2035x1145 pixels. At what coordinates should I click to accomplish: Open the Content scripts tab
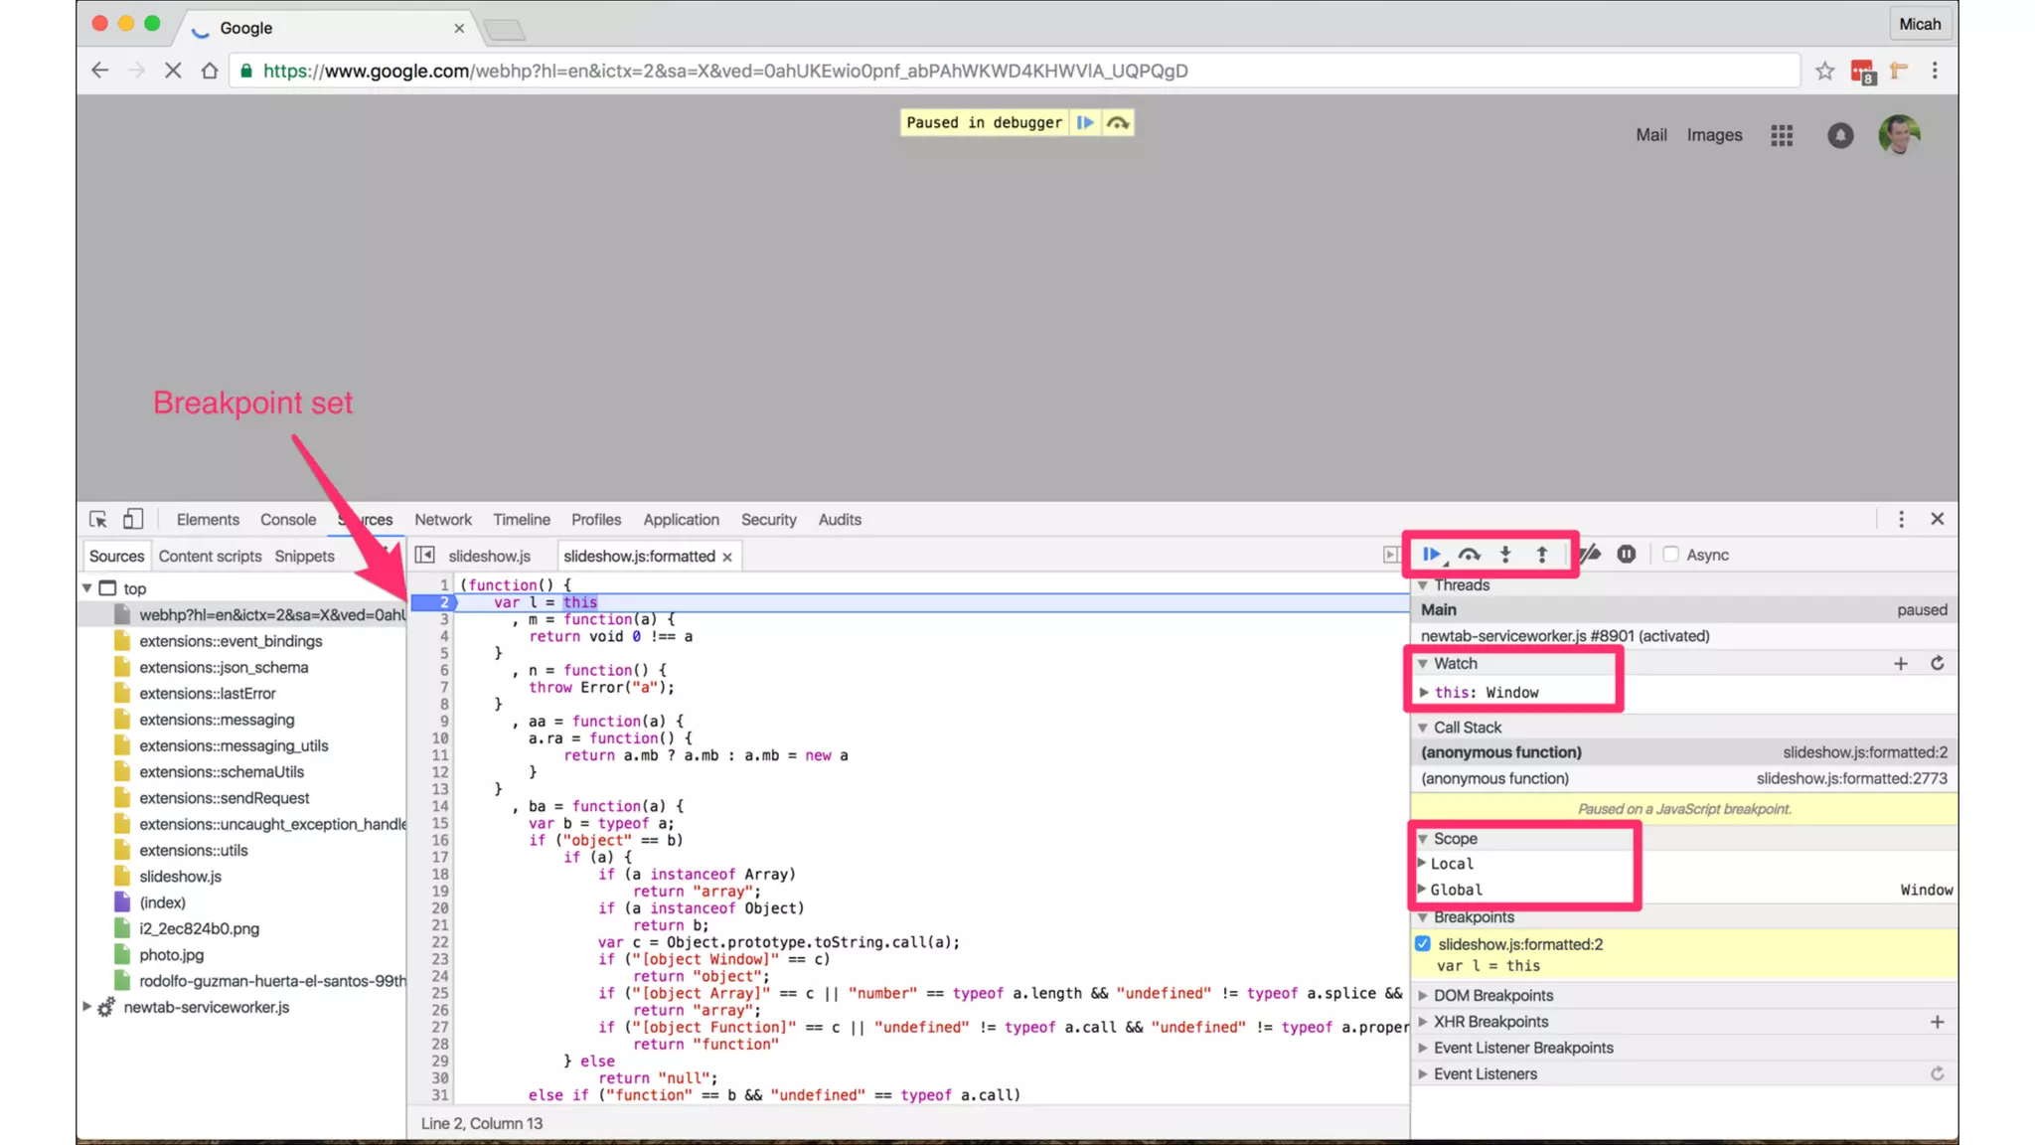[210, 557]
